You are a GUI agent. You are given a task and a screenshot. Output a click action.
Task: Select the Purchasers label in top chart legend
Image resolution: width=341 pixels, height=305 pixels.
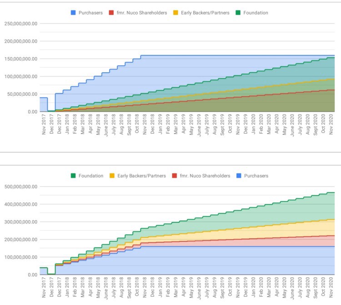pos(90,13)
